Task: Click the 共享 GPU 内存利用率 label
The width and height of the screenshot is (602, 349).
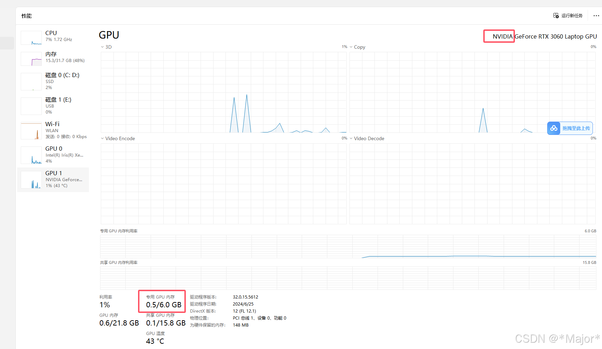Action: [119, 262]
